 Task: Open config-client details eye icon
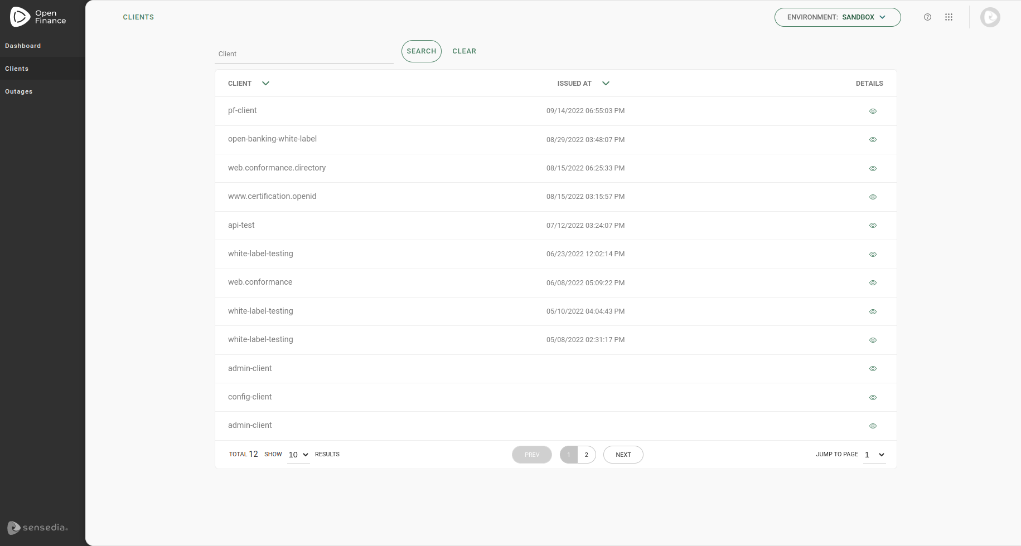[x=873, y=398]
